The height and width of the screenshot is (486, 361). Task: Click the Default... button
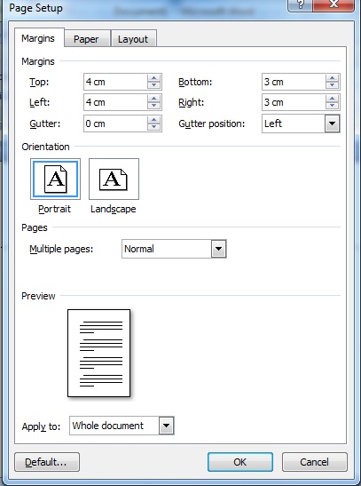tap(47, 462)
